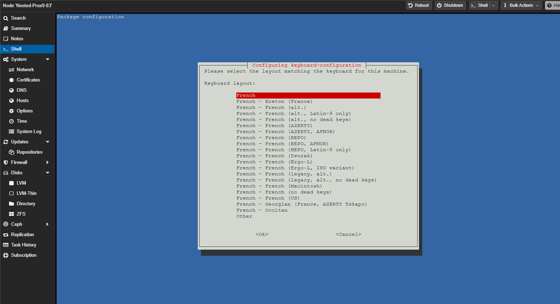This screenshot has width=560, height=304.
Task: Click the Notes sticky-note icon
Action: [x=6, y=39]
